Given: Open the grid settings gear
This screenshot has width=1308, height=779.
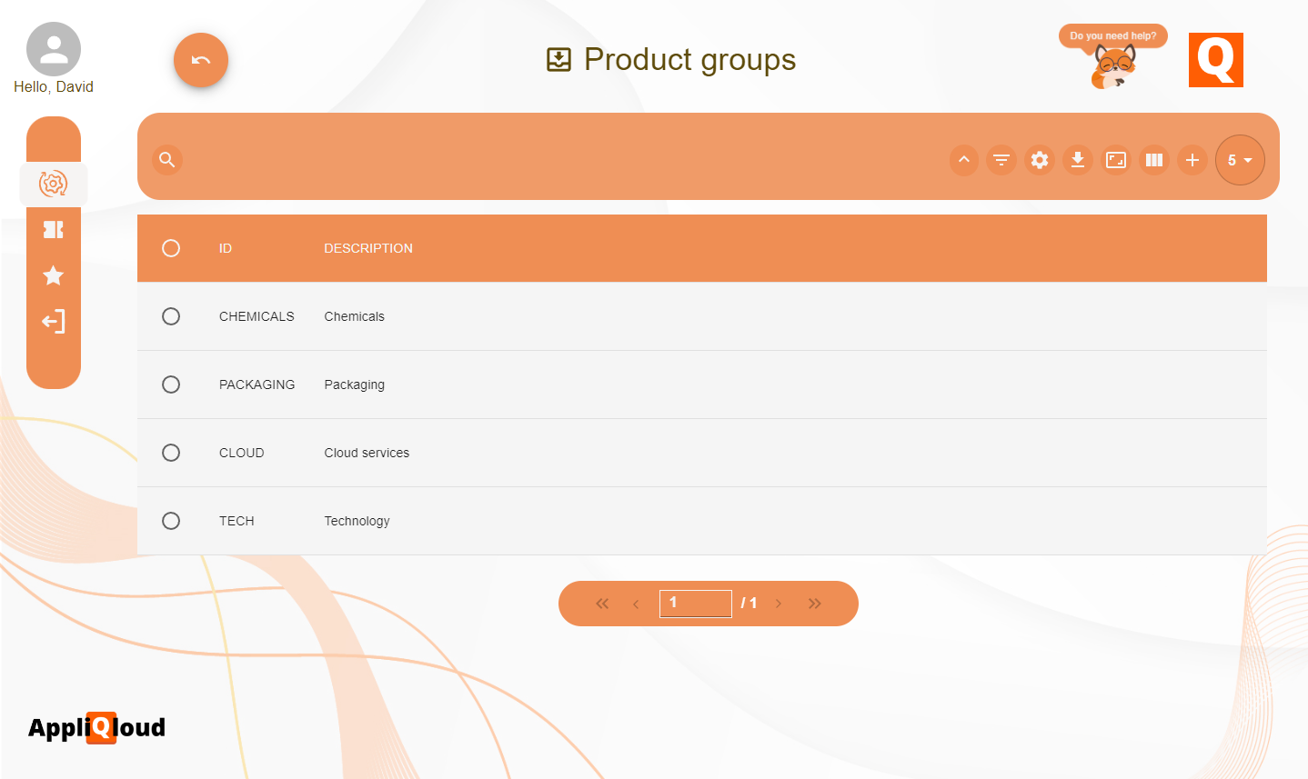Looking at the screenshot, I should pyautogui.click(x=1040, y=160).
